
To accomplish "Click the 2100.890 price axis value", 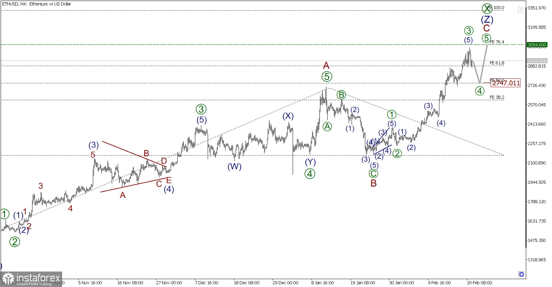I will pyautogui.click(x=537, y=163).
